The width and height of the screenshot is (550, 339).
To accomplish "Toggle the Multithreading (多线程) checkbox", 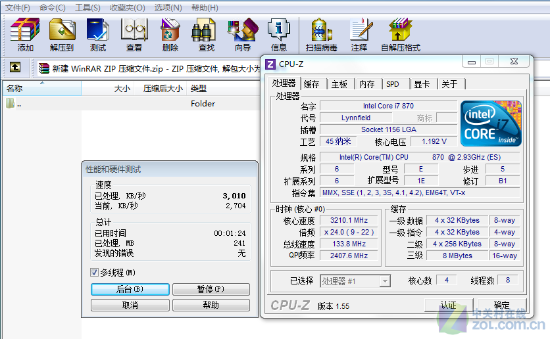I will tap(94, 272).
